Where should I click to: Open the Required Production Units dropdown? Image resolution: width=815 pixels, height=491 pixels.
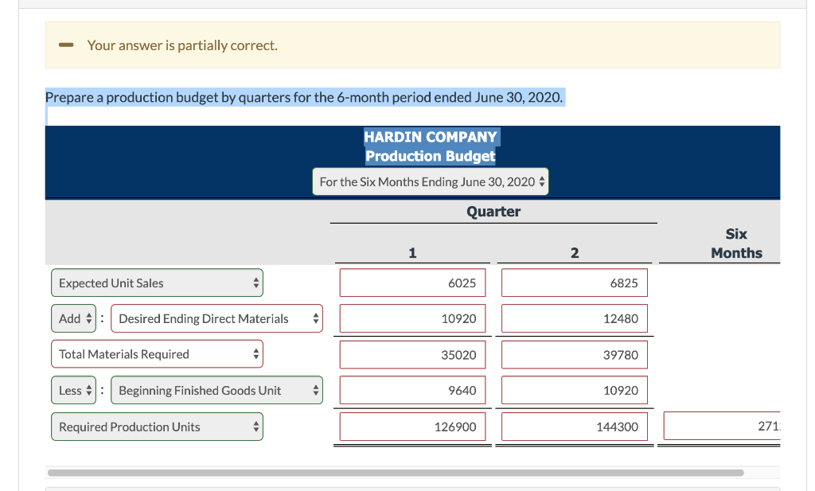coord(157,427)
